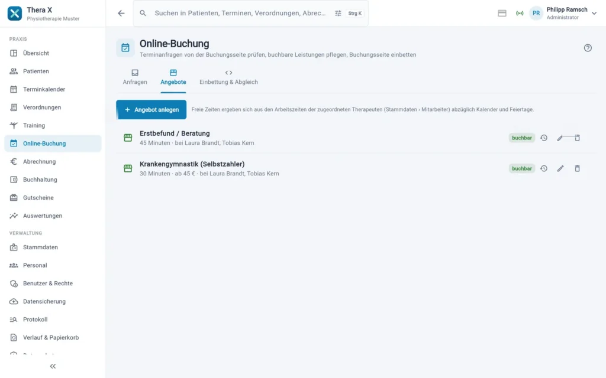Open search filter options icon
Viewport: 606px width, 378px height.
(x=338, y=13)
